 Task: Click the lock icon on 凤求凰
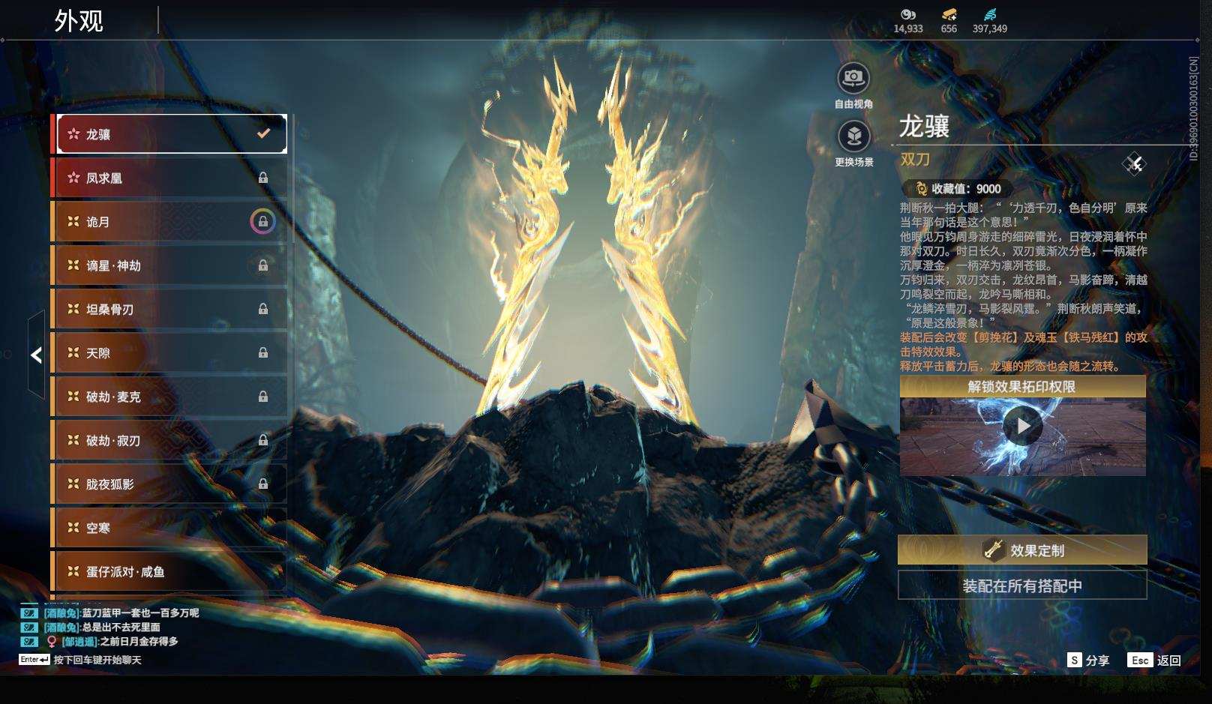pyautogui.click(x=263, y=178)
